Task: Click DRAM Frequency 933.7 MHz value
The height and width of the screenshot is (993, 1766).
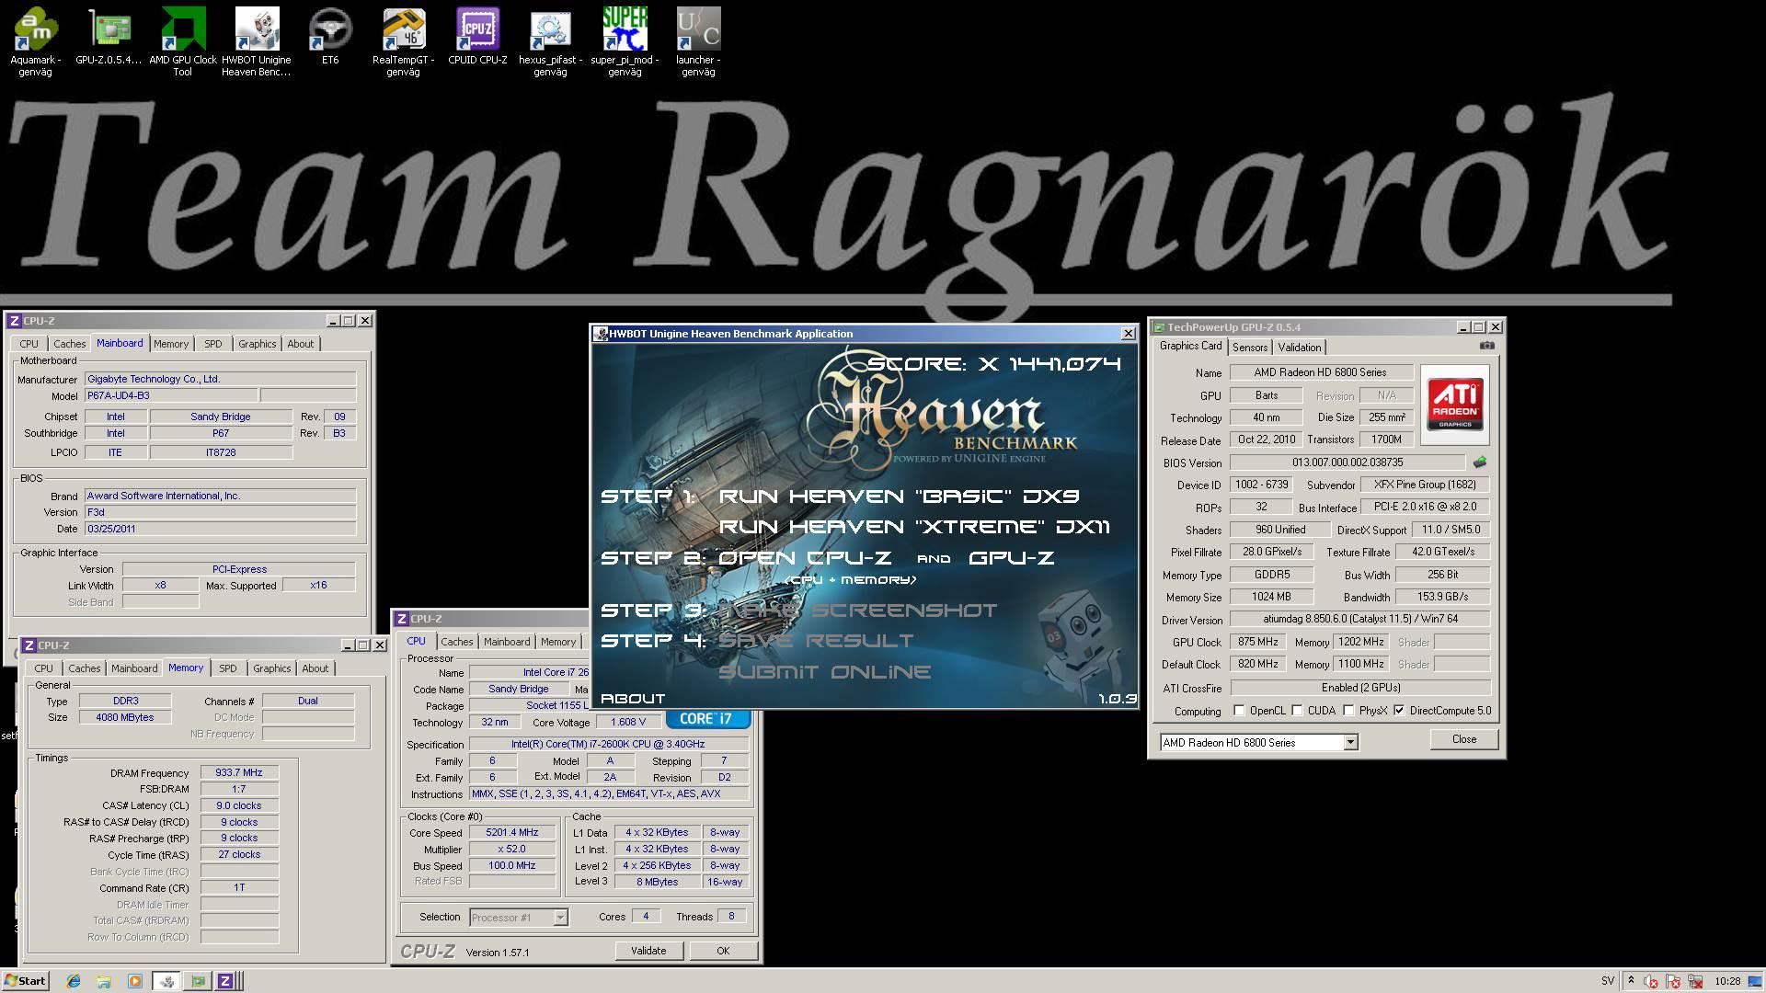Action: 239,773
